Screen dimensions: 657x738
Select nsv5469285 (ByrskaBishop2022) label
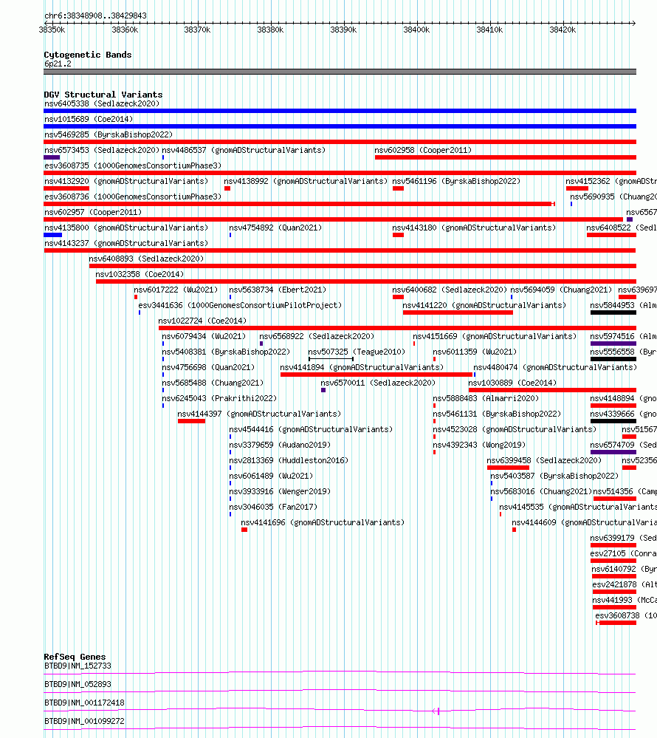tap(109, 134)
